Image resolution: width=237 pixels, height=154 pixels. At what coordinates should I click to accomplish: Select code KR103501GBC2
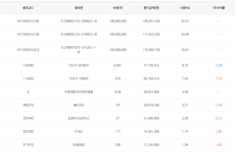tap(28, 50)
